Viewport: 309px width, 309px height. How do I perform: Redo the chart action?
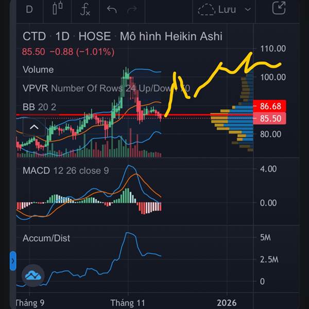[x=132, y=9]
